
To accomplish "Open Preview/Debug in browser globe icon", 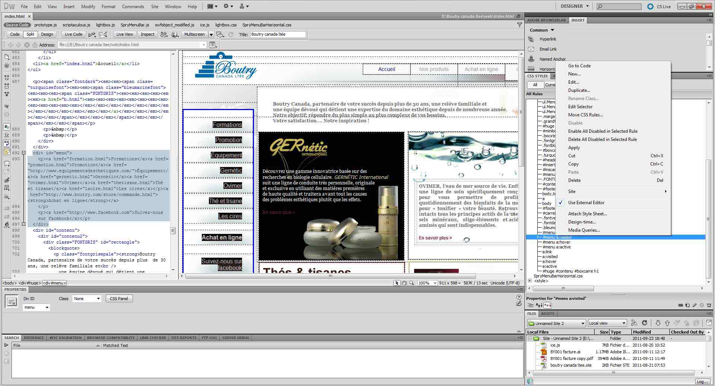I will click(175, 34).
